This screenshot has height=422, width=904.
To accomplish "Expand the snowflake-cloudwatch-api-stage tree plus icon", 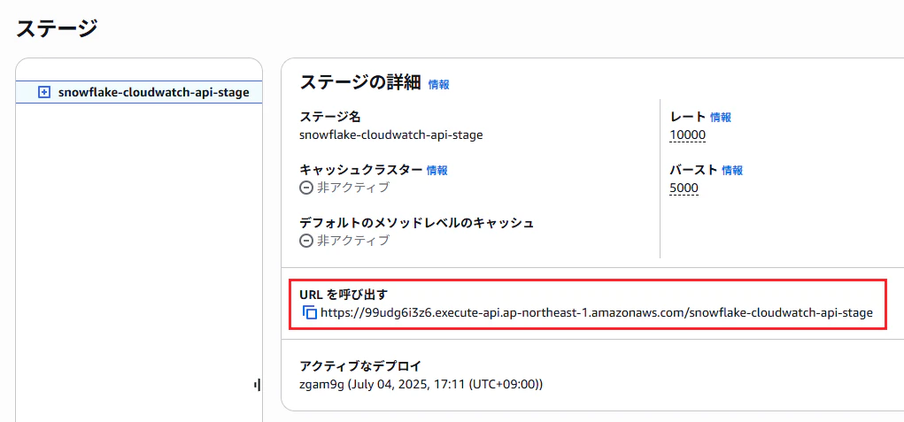I will 43,92.
